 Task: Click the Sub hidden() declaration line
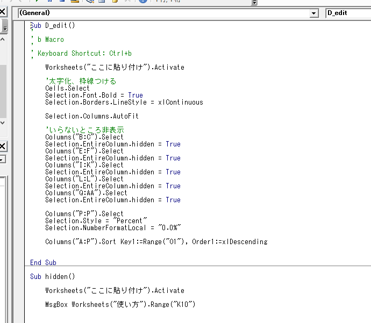(x=53, y=276)
